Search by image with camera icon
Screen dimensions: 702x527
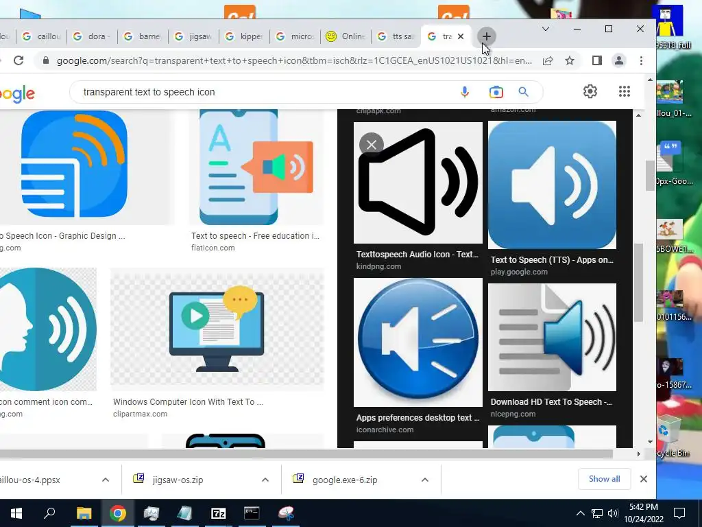(496, 92)
